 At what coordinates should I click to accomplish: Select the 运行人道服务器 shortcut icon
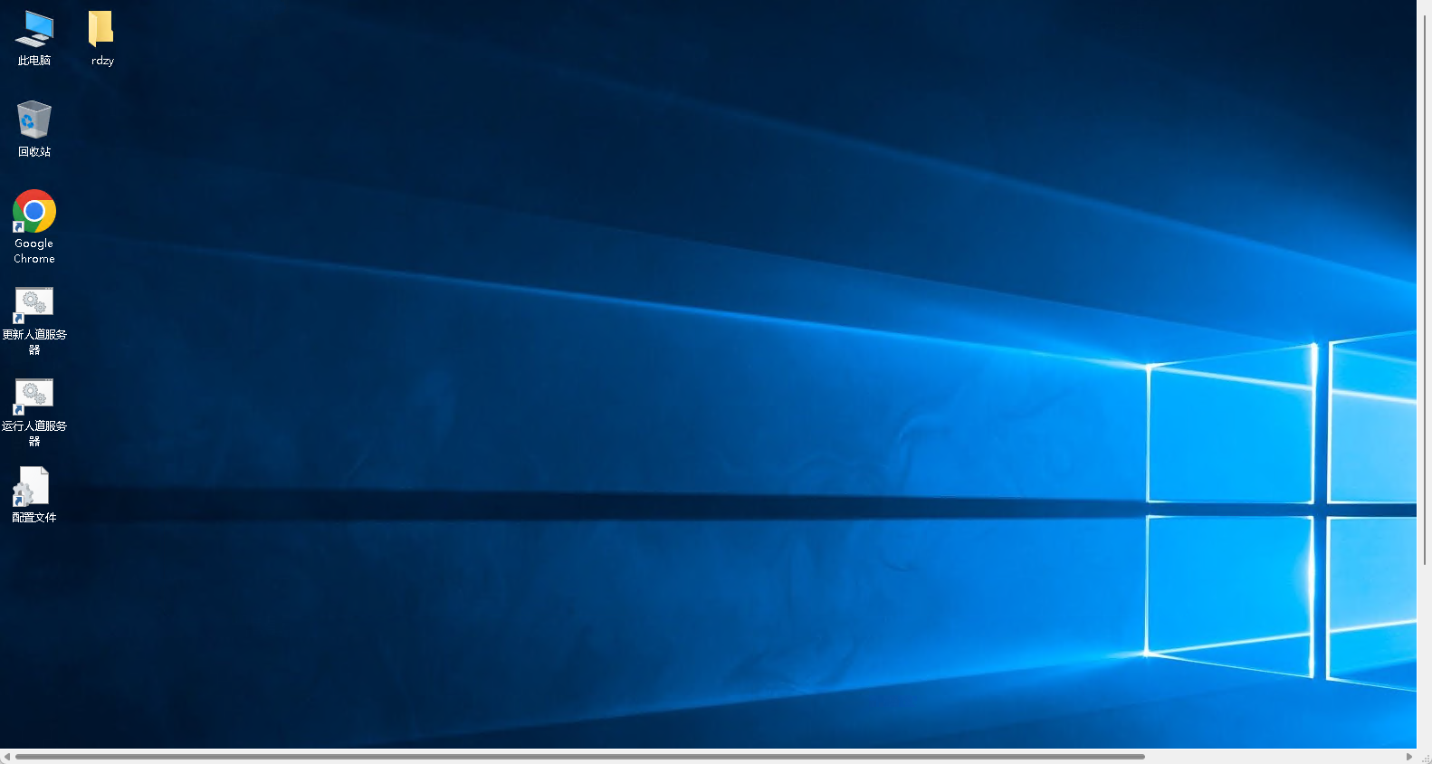(x=34, y=396)
